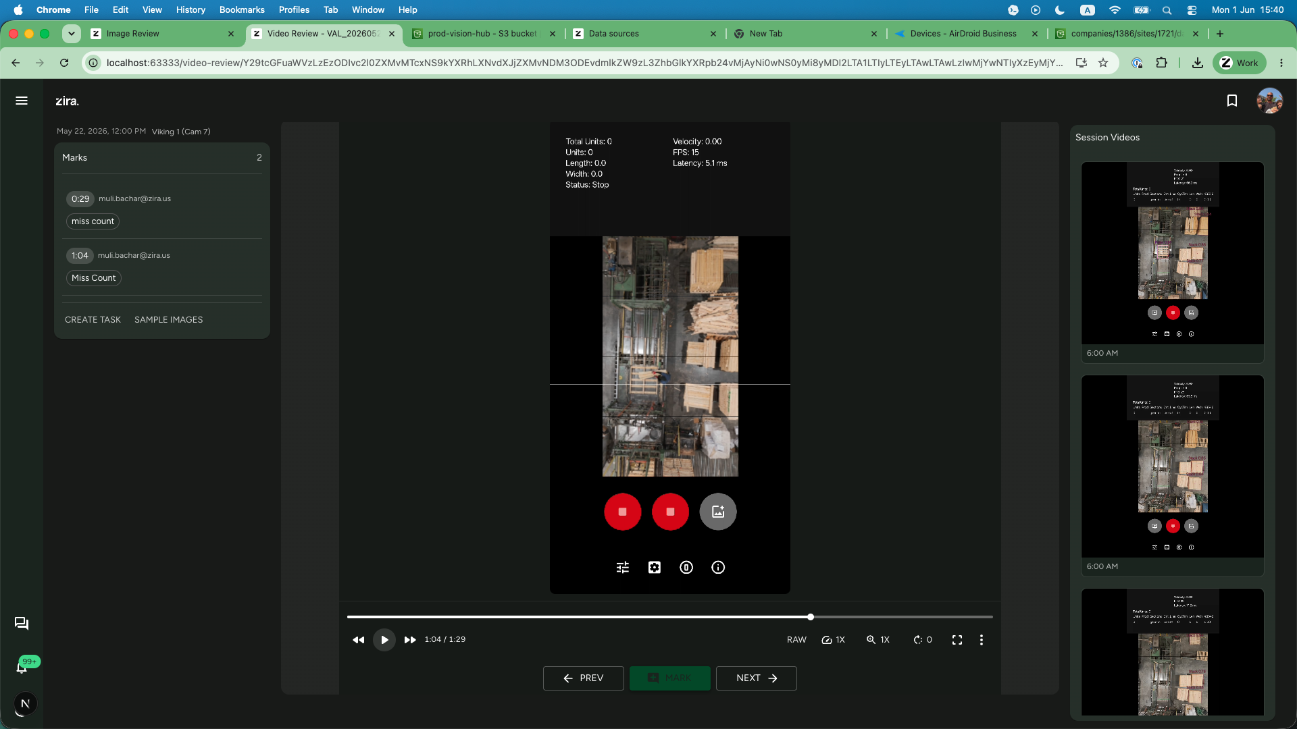
Task: Open first 6:00 AM session video thumbnail
Action: [x=1173, y=253]
